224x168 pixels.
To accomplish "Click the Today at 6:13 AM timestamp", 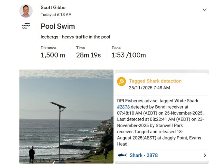I will pyautogui.click(x=56, y=15).
